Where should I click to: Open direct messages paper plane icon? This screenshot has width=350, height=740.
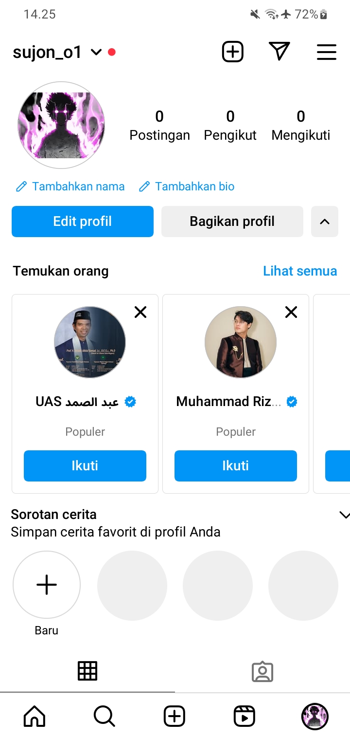279,51
